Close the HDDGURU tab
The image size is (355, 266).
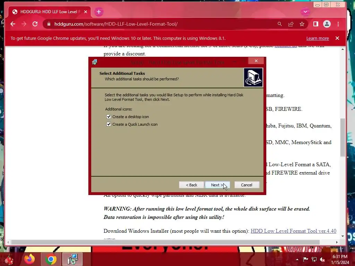pyautogui.click(x=86, y=12)
